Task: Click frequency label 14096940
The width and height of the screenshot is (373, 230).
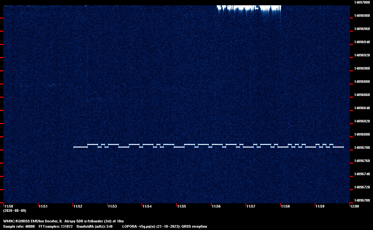Action: pyautogui.click(x=362, y=42)
